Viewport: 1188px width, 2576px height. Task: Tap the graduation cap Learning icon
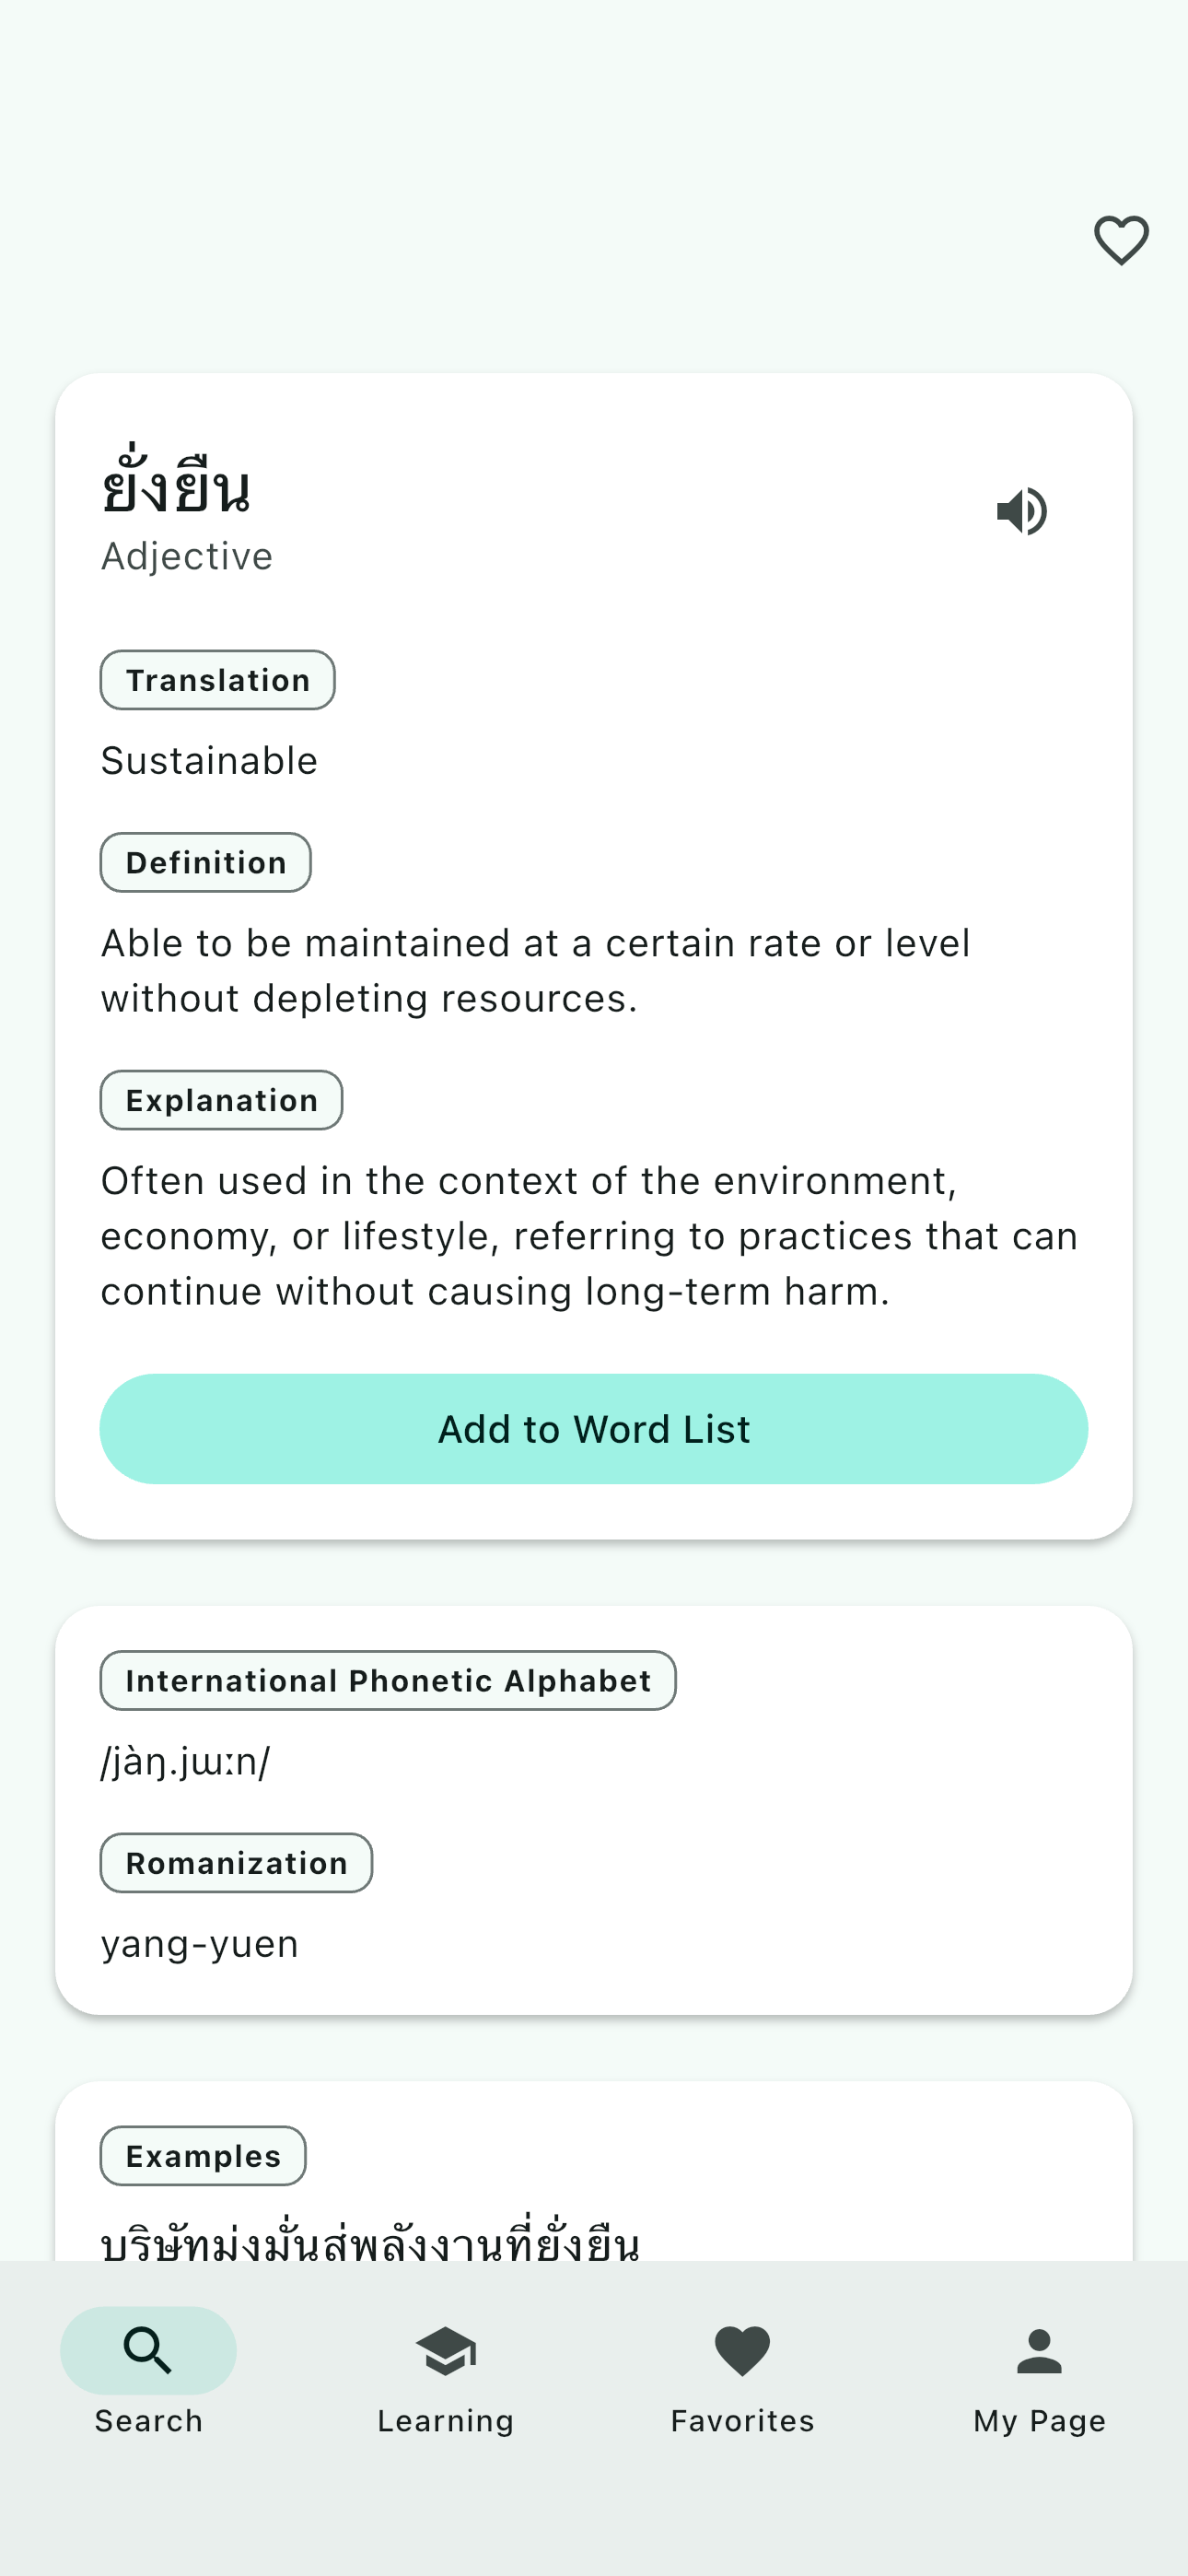tap(445, 2350)
